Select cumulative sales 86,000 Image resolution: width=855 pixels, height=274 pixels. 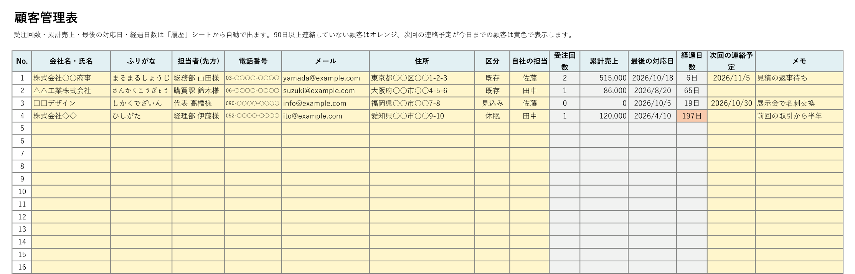604,91
